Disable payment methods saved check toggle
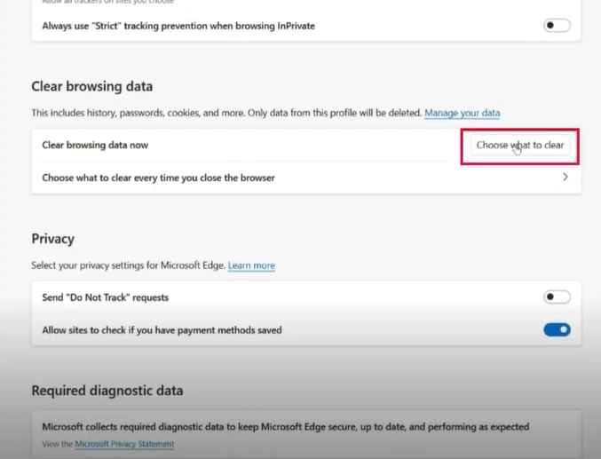Viewport: 601px width, 459px height. (557, 329)
